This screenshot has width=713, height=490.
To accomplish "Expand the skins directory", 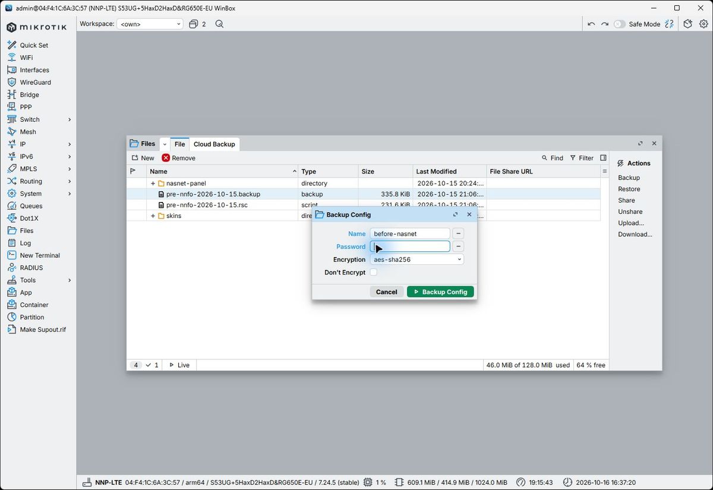I will [153, 216].
